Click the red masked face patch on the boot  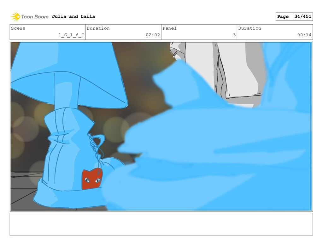pyautogui.click(x=92, y=179)
